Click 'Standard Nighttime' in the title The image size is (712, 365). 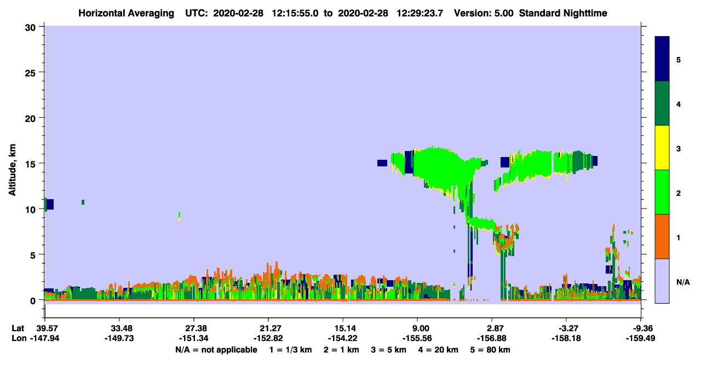click(x=563, y=13)
